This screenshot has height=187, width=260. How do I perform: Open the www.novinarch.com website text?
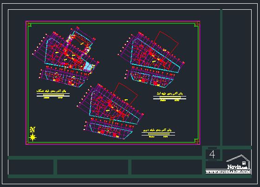228,172
